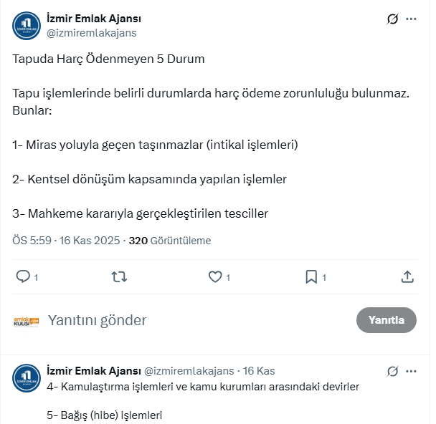Click the tweet timestamp ÖS 5:59 · 16 Kas 2025
The width and height of the screenshot is (436, 424).
pos(67,241)
